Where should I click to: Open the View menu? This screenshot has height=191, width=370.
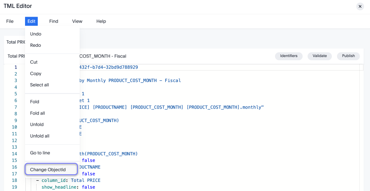click(x=77, y=21)
